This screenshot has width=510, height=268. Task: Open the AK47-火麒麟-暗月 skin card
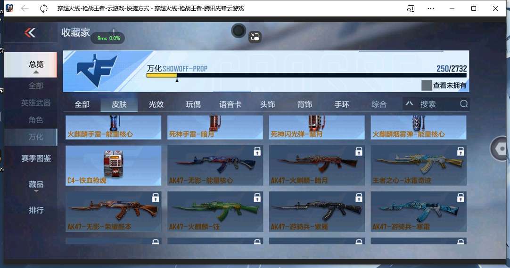coord(317,166)
